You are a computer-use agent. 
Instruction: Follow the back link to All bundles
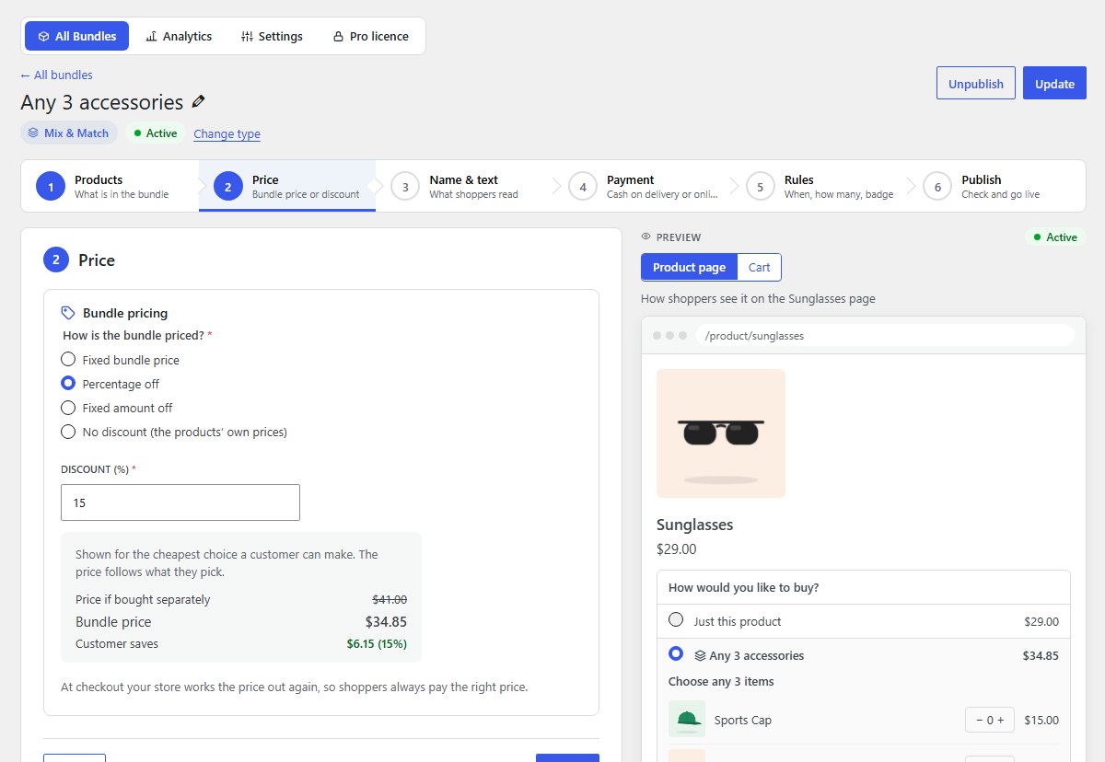[x=56, y=75]
